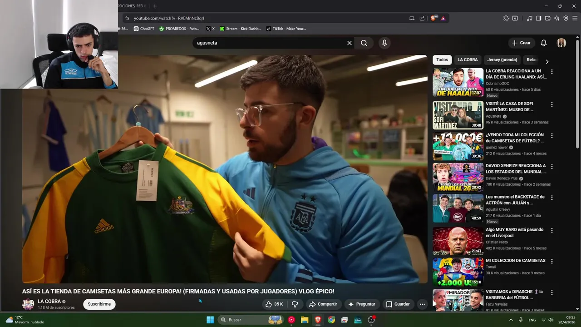Open the Sofi Martínez video thumbnail
Screen dimensions: 581x327
click(x=458, y=115)
